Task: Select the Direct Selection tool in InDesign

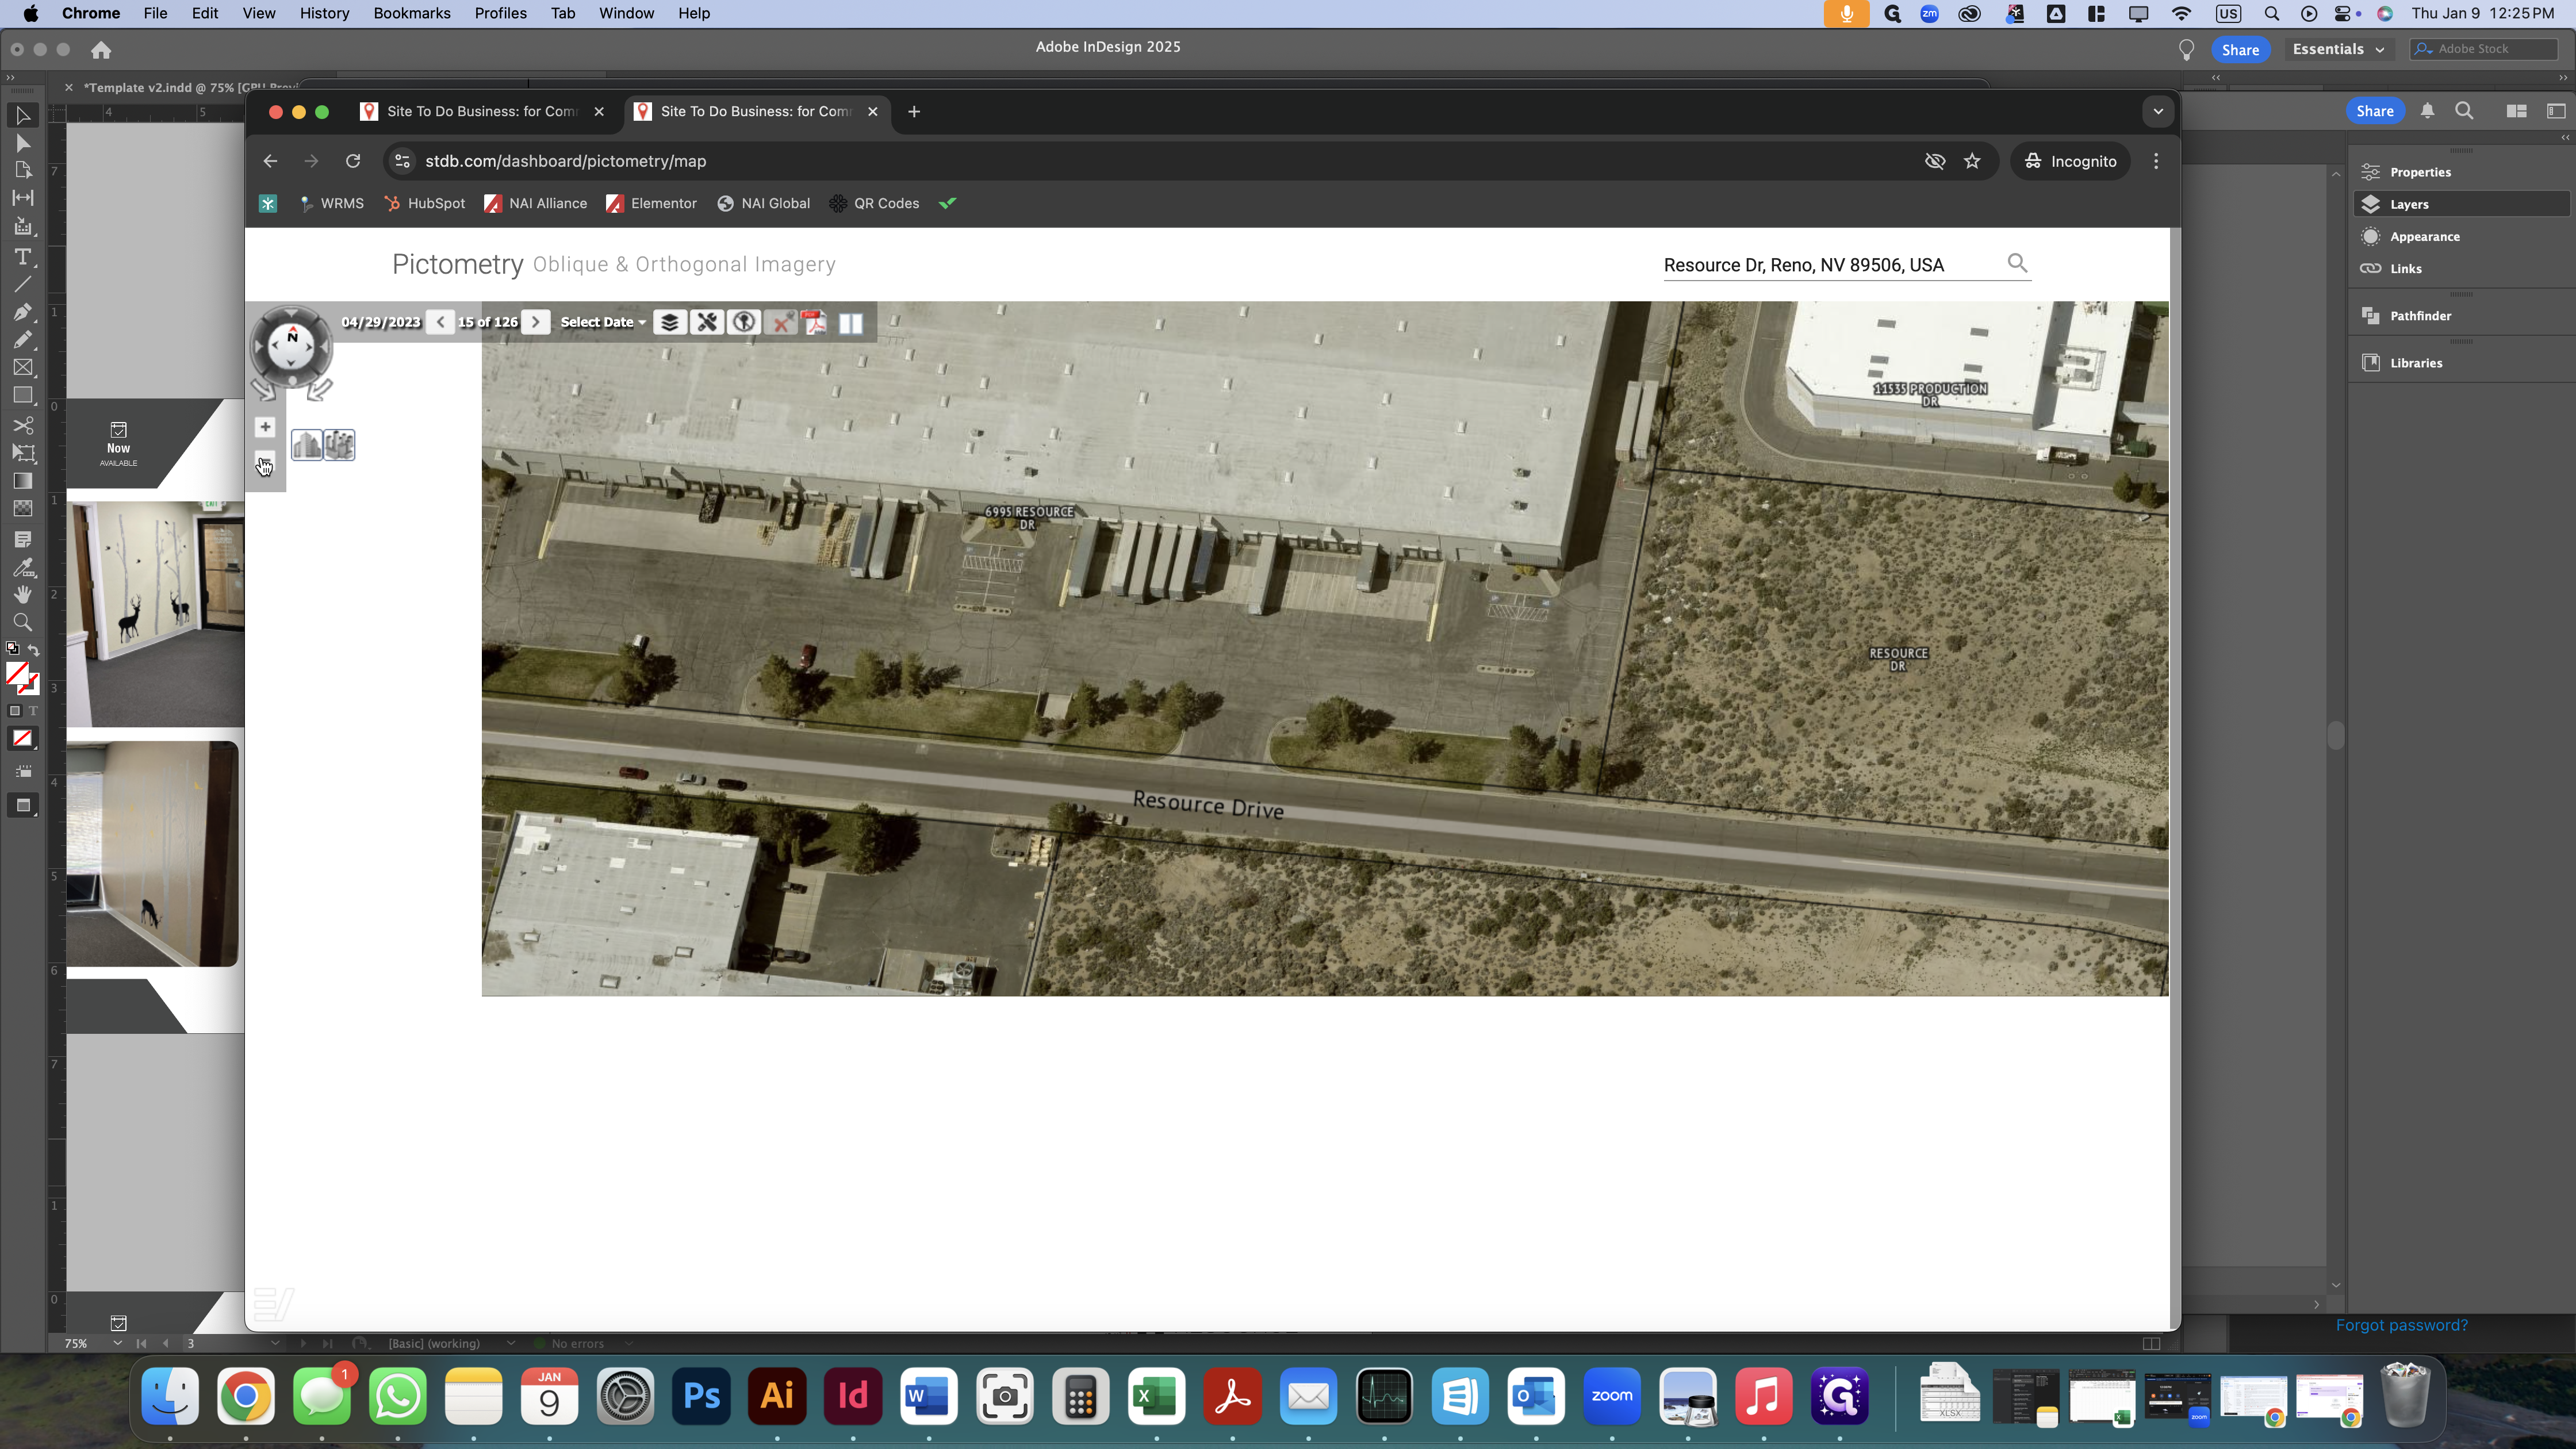Action: pyautogui.click(x=22, y=144)
